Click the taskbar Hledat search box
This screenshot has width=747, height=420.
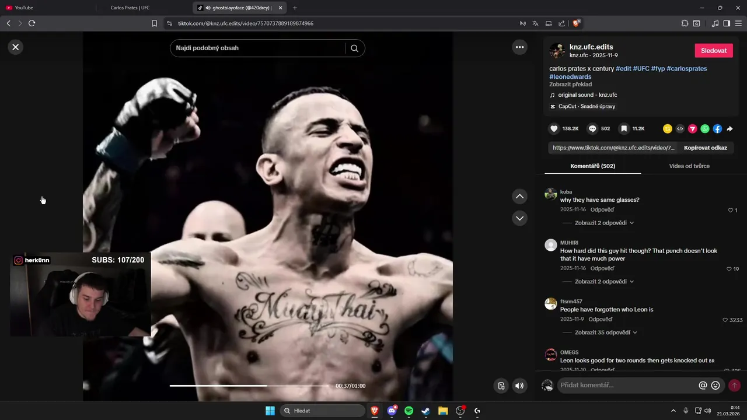point(322,411)
